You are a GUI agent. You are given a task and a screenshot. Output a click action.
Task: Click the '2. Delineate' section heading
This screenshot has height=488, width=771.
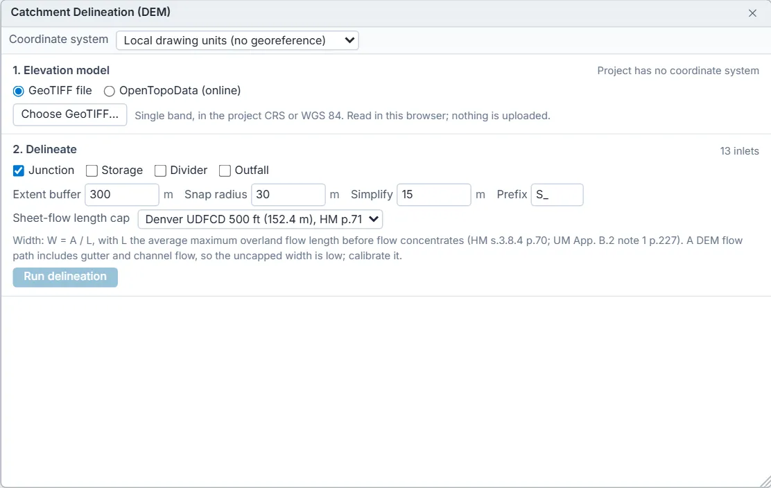coord(45,150)
